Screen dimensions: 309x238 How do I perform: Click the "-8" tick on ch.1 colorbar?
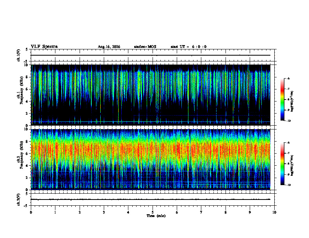[x=288, y=100]
